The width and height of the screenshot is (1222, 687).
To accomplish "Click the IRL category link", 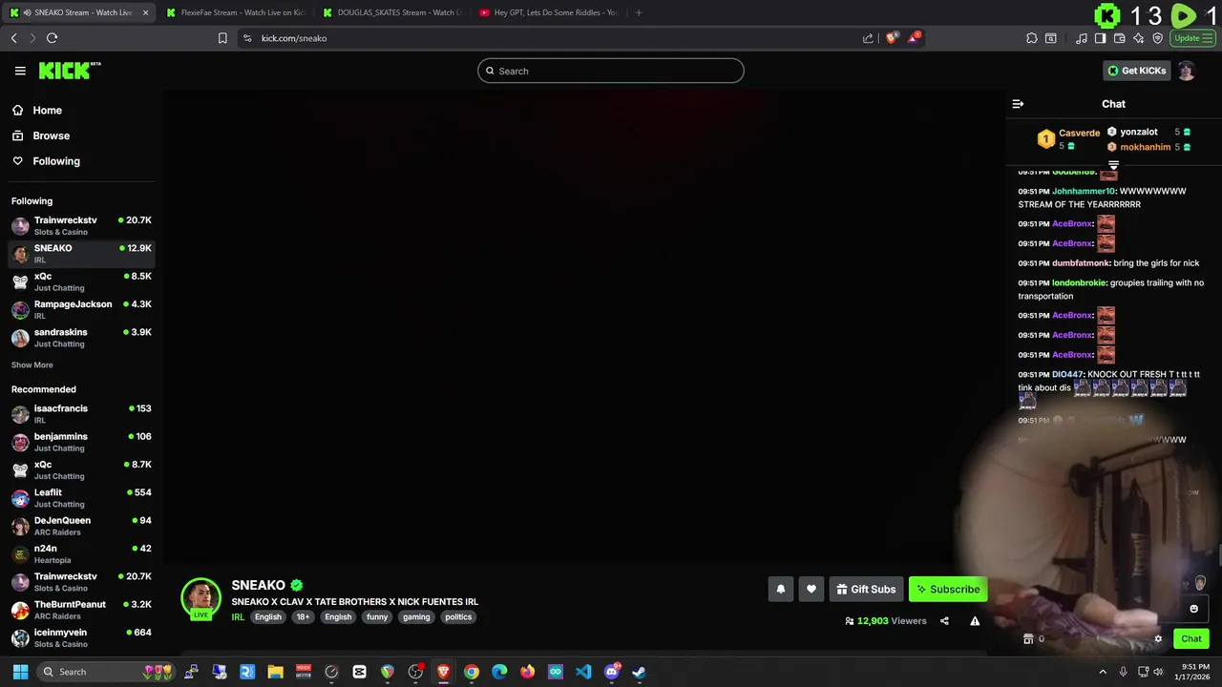I will click(x=238, y=617).
